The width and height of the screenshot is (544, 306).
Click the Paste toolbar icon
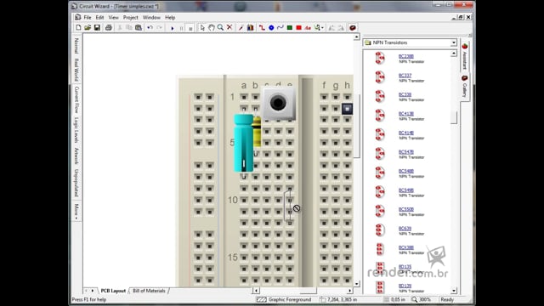coord(139,28)
